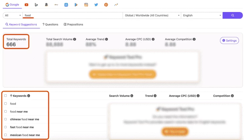Tick the checkbox for 'food'

pos(6,104)
